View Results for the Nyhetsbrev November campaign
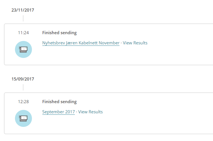 (x=135, y=43)
